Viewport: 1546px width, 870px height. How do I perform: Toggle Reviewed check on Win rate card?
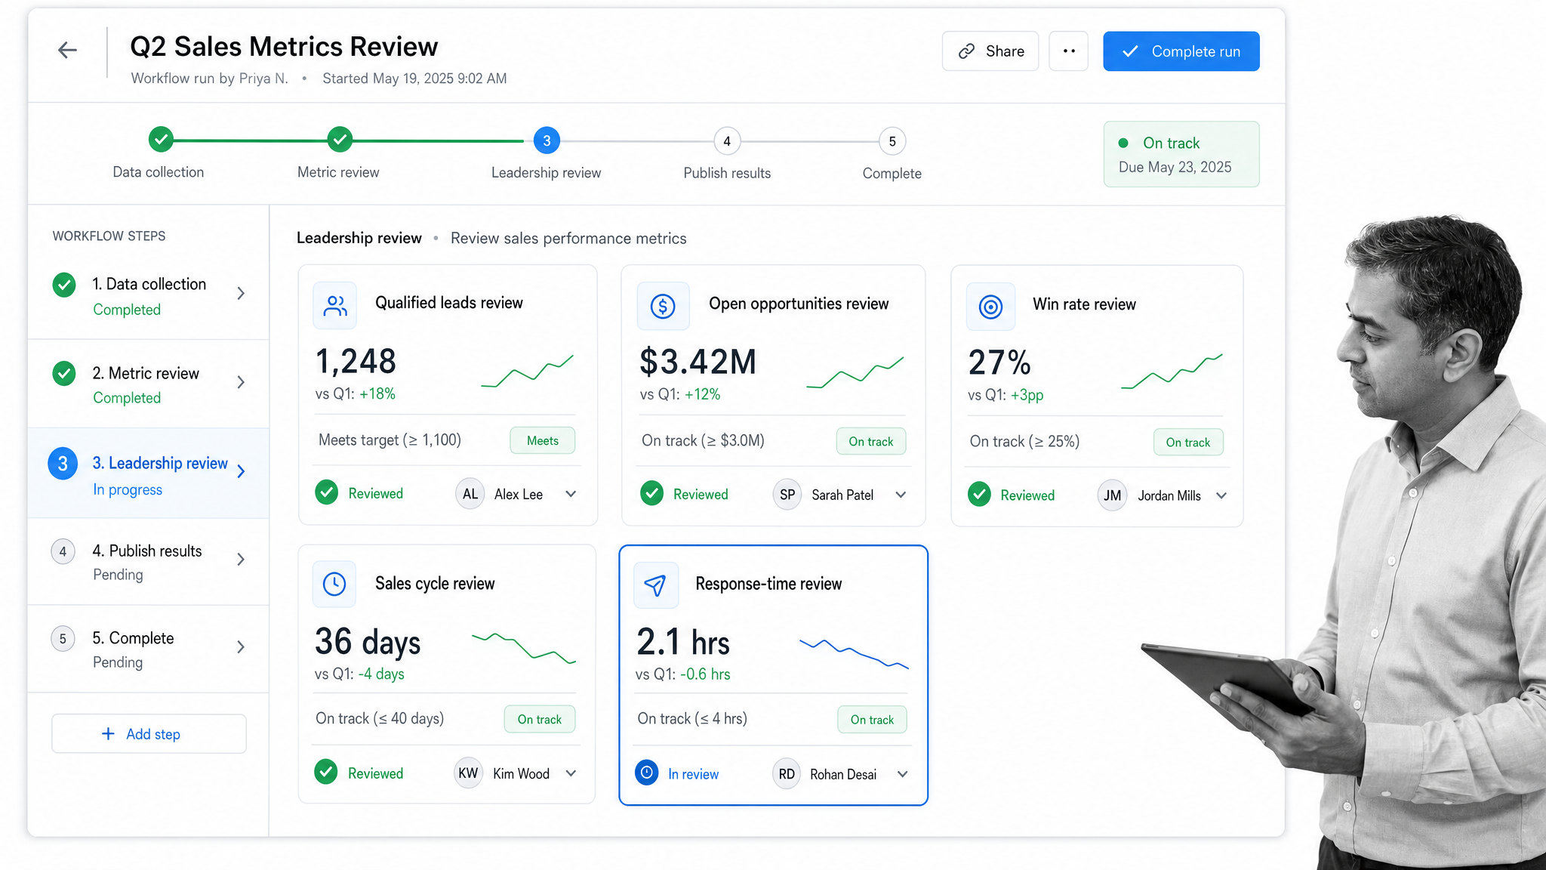click(x=979, y=494)
